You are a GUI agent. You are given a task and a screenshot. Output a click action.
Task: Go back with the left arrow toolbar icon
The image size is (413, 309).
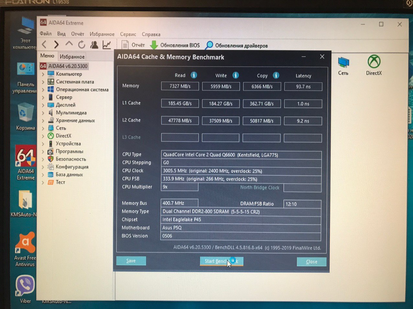click(44, 45)
